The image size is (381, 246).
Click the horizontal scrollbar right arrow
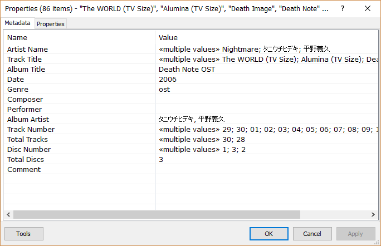coord(373,214)
